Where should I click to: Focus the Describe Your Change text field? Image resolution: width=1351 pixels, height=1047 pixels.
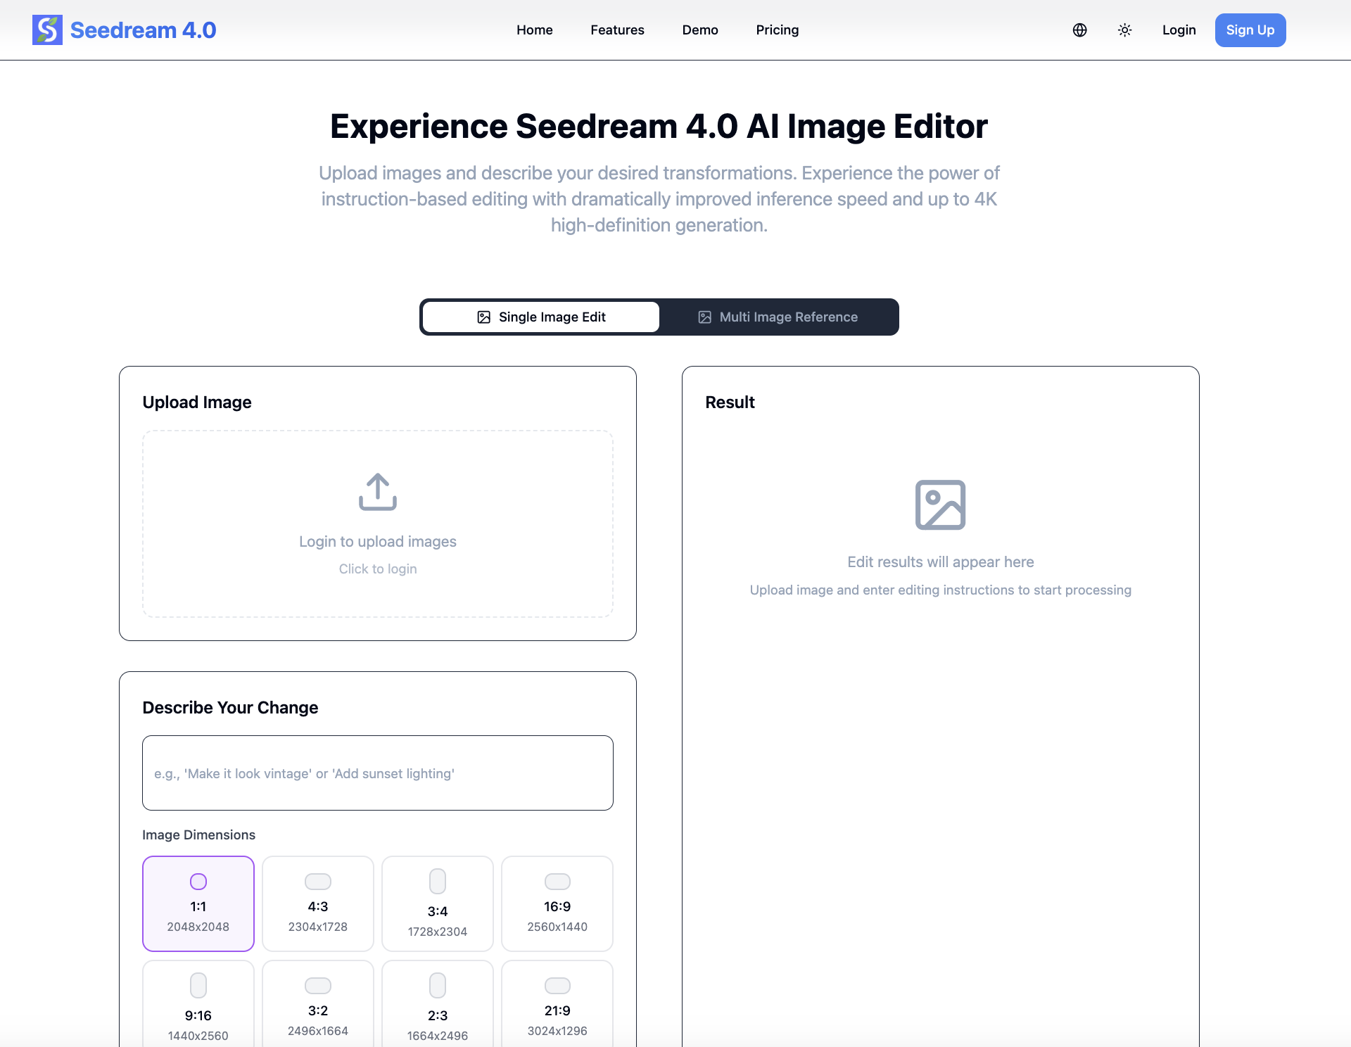378,773
